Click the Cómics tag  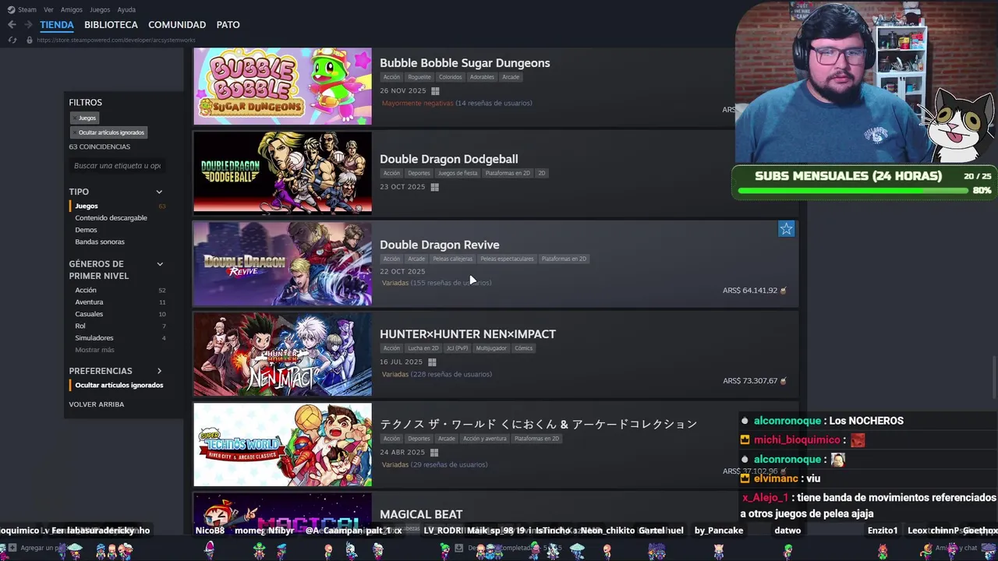pyautogui.click(x=524, y=348)
